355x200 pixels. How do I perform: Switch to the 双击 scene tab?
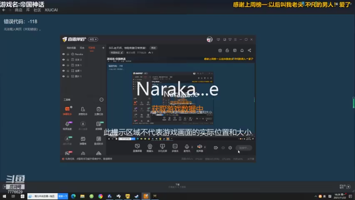tap(82, 48)
